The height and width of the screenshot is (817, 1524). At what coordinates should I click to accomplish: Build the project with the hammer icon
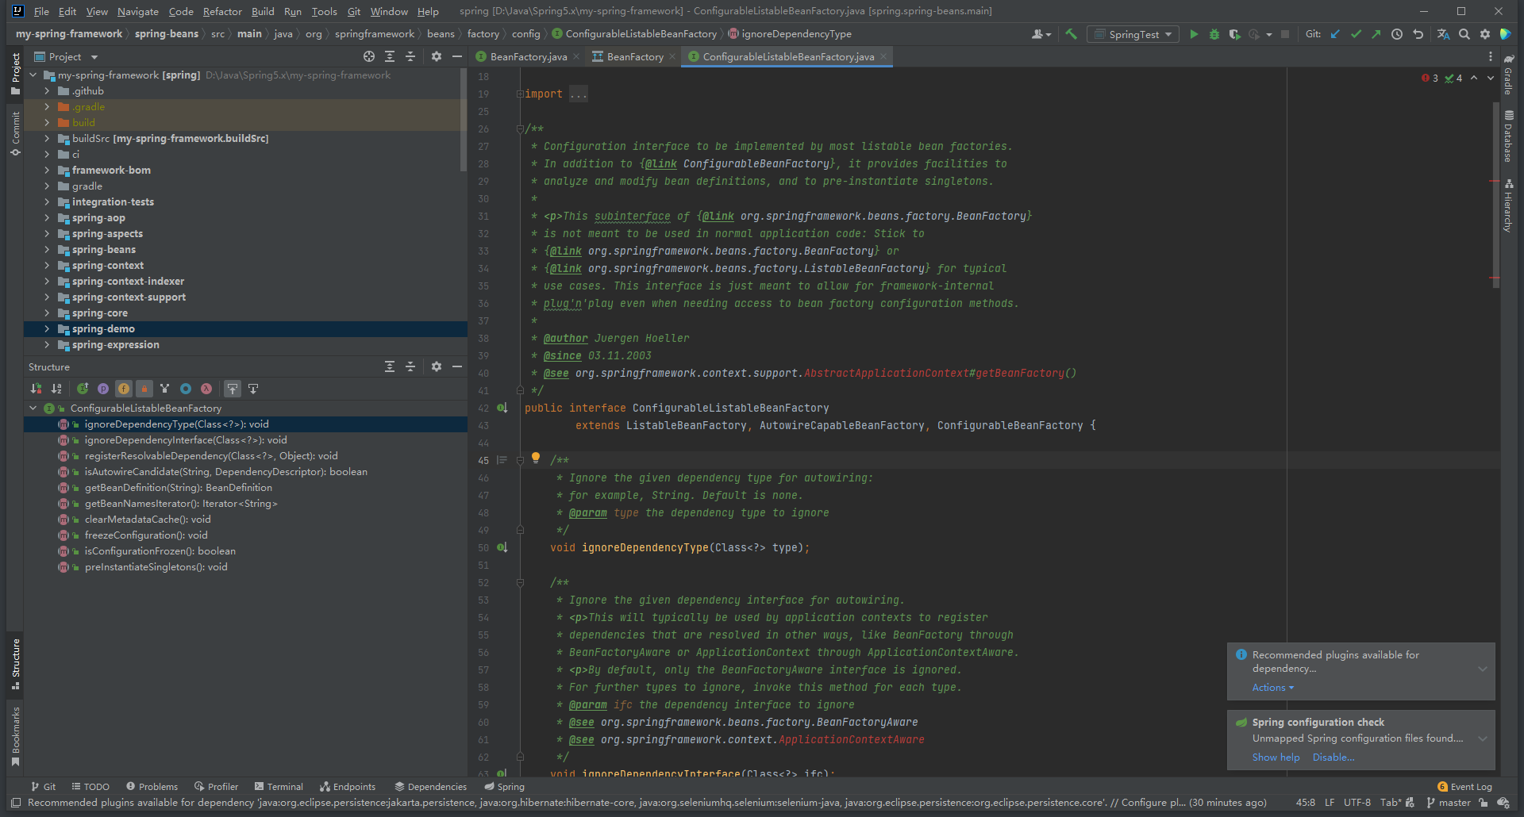[1072, 34]
